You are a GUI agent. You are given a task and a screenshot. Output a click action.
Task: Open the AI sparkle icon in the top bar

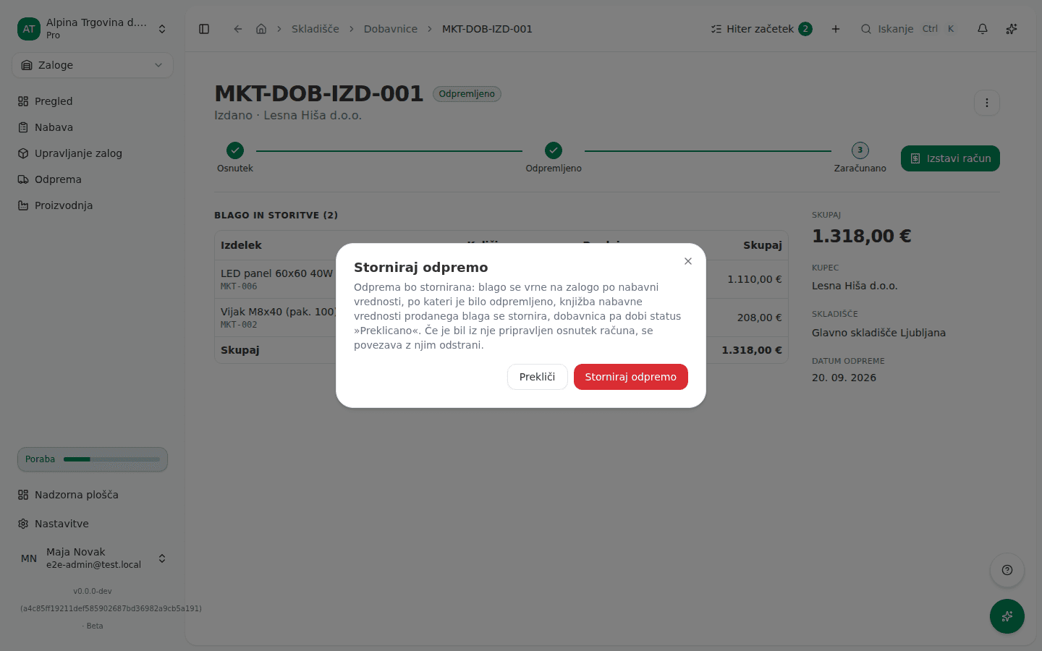click(x=1012, y=29)
